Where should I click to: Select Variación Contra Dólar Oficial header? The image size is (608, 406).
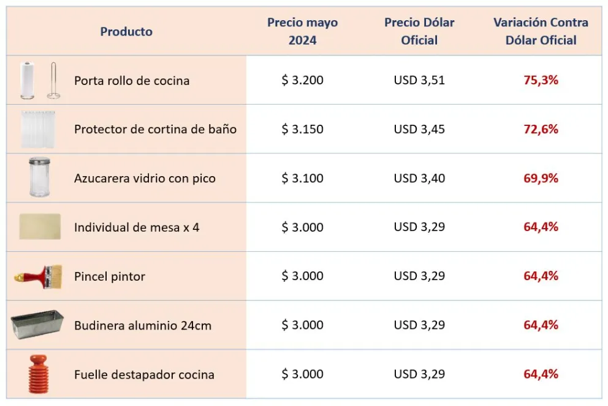coord(541,31)
